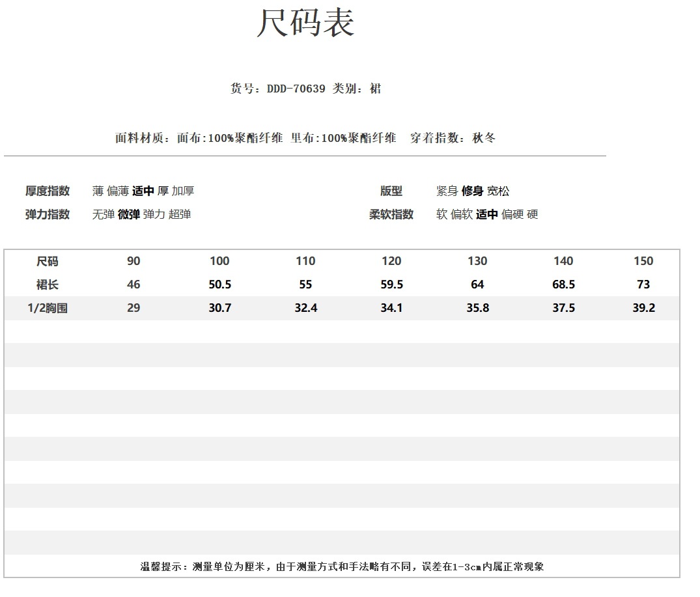Click the 偏软 softness option

pyautogui.click(x=462, y=214)
